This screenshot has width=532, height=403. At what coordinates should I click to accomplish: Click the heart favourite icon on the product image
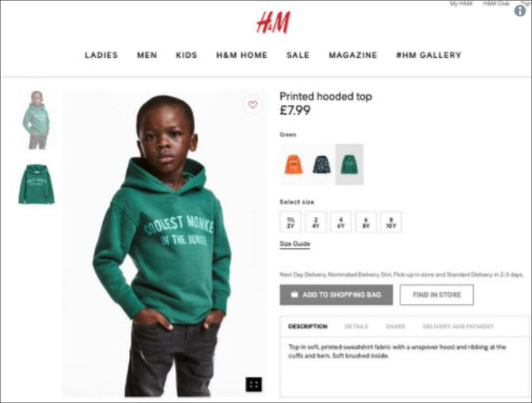(253, 105)
